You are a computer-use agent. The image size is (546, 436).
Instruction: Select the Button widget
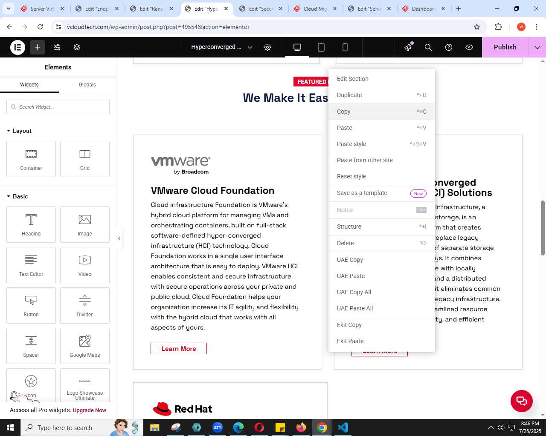coord(31,305)
